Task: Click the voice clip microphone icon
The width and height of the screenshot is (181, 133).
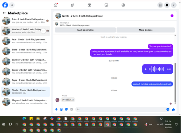Action: (x=56, y=109)
